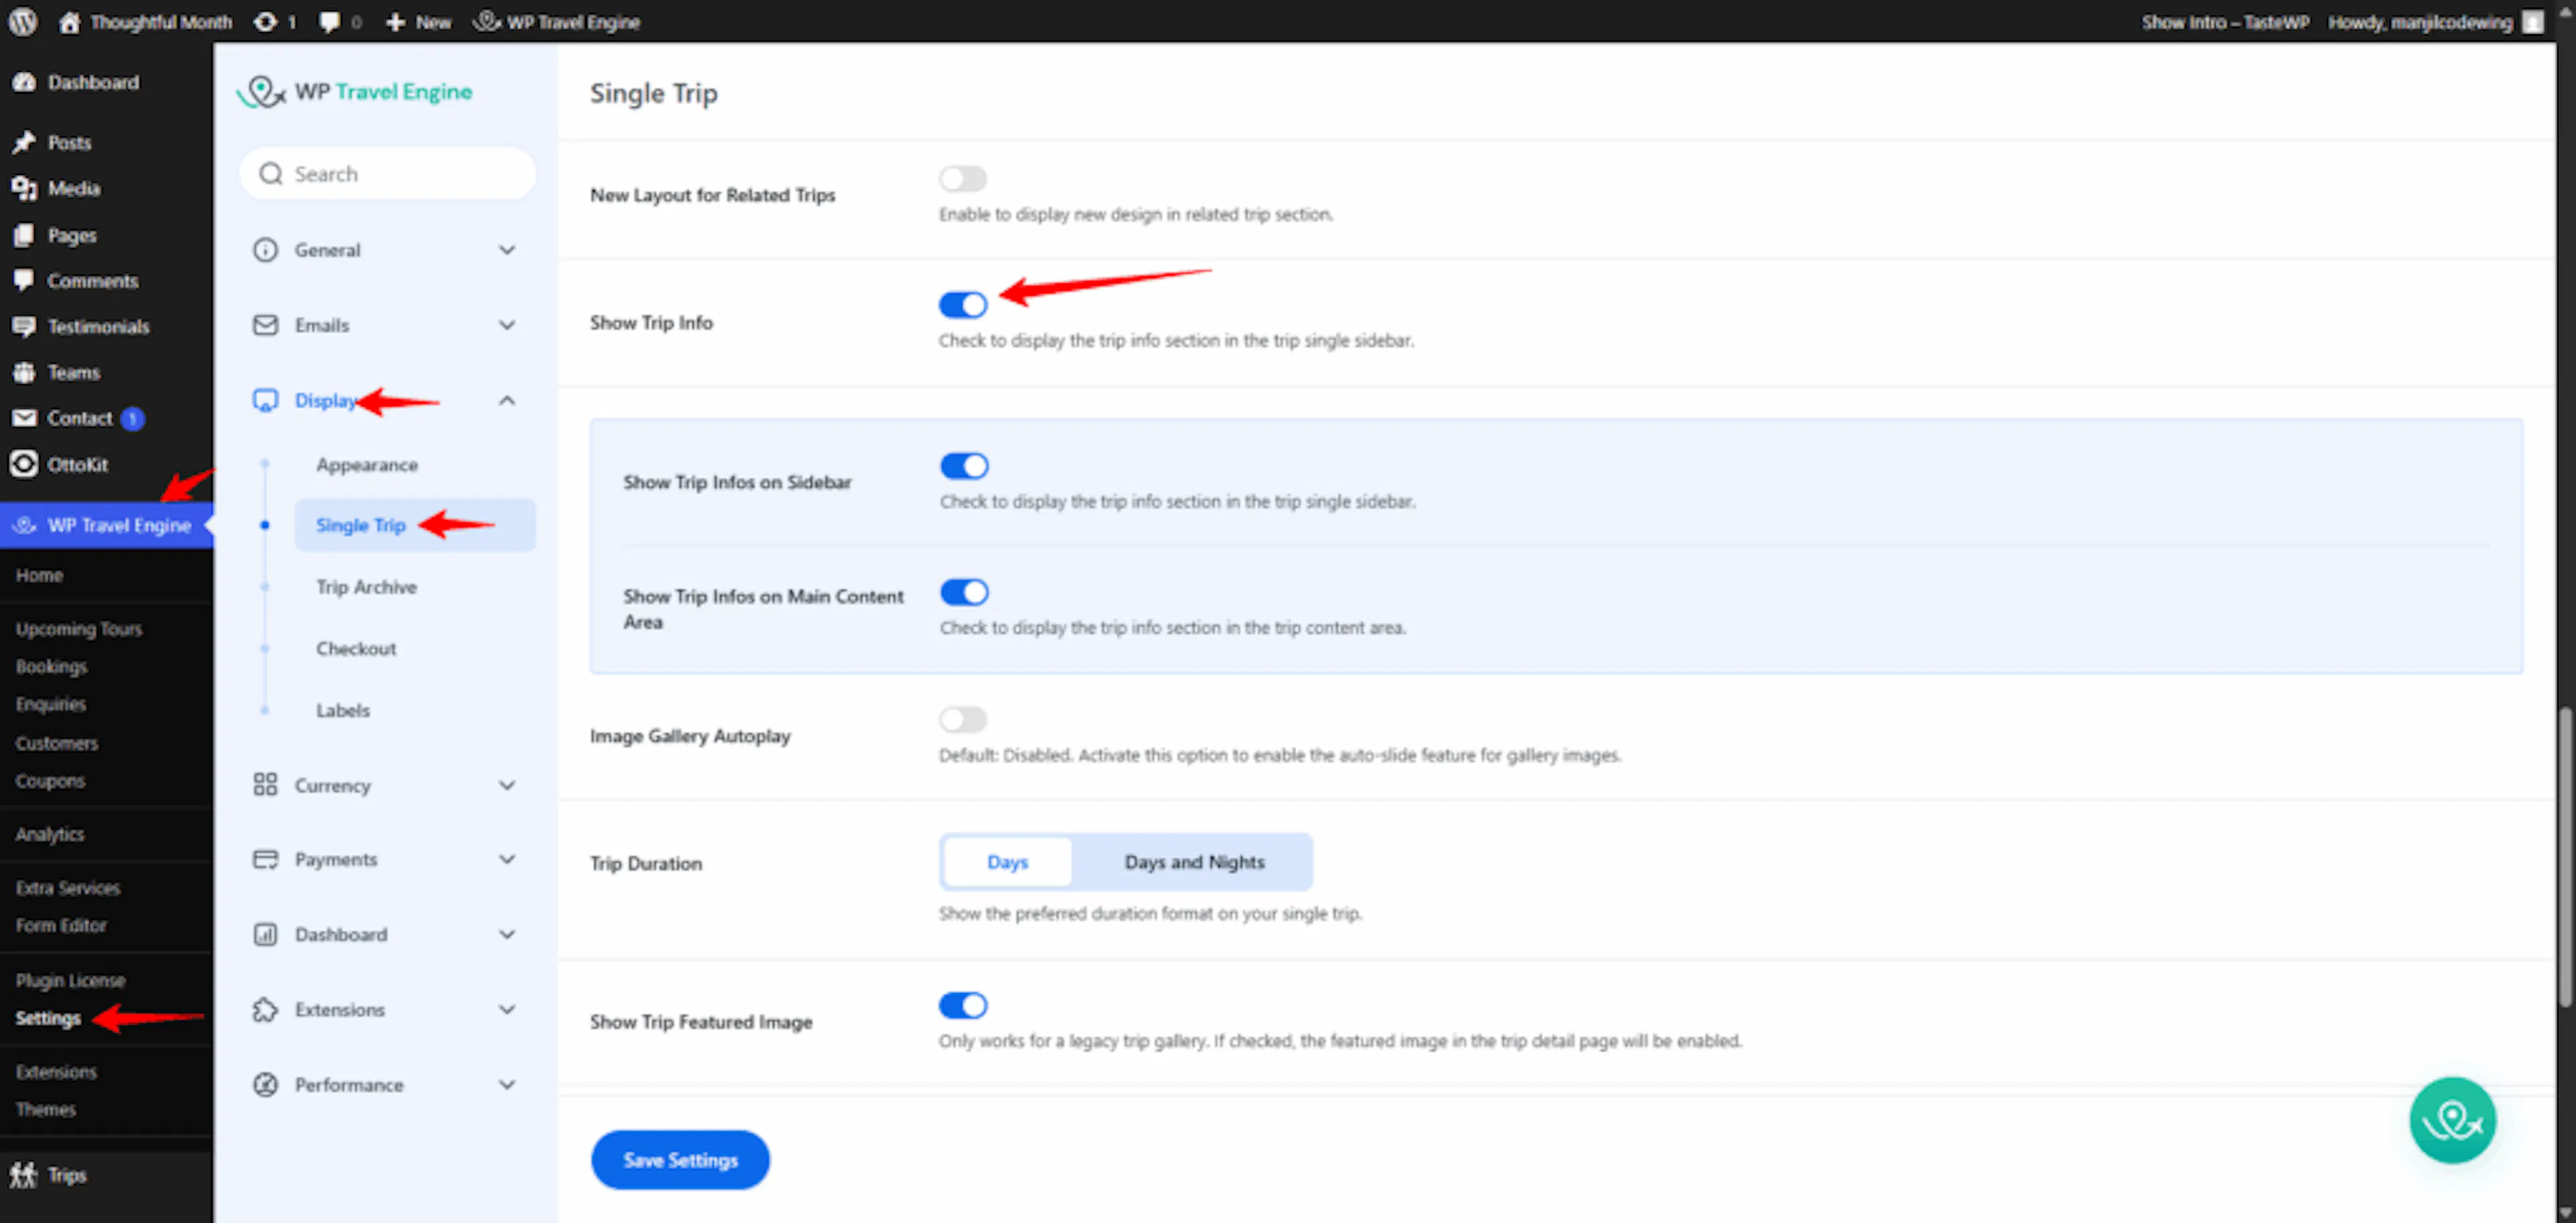Open the floating WP Travel Engine help bubble
Screen dimensions: 2576x1223
(2451, 1119)
